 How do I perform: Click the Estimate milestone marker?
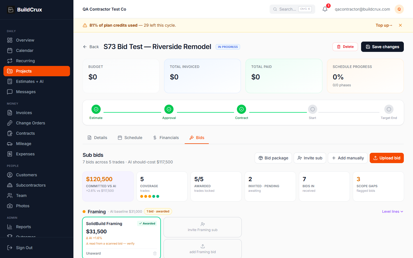pyautogui.click(x=96, y=109)
